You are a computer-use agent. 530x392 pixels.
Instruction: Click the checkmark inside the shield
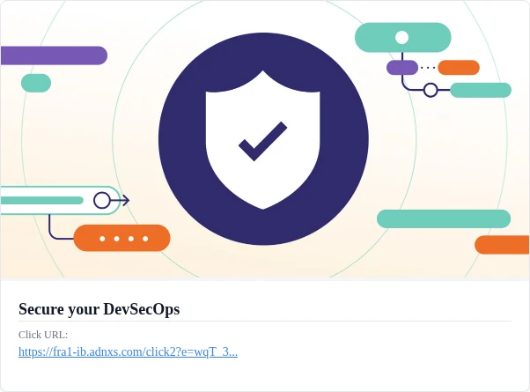pos(263,141)
